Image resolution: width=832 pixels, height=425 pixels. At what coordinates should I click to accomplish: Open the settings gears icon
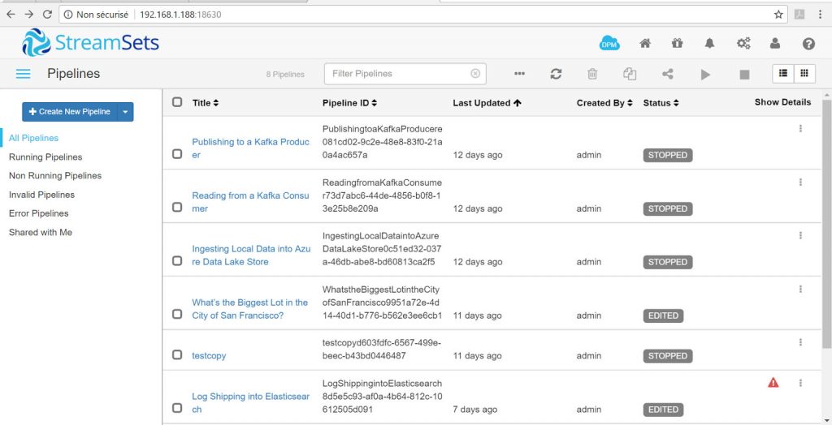(743, 44)
